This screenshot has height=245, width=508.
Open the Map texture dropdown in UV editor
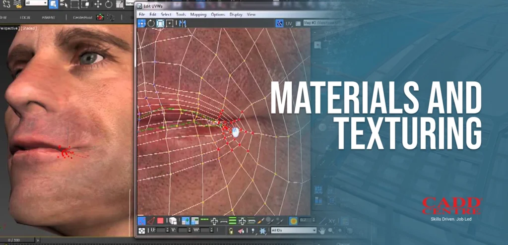[x=317, y=23]
